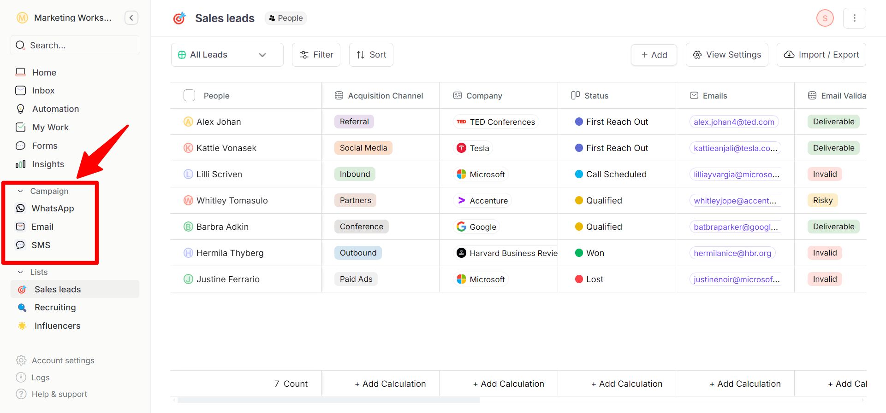Image resolution: width=886 pixels, height=413 pixels.
Task: Collapse the Lists section
Action: point(20,272)
